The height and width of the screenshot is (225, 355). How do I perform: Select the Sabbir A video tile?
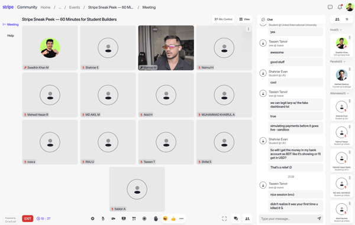(137, 190)
